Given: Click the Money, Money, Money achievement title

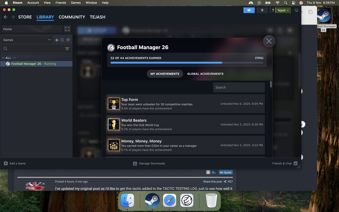Looking at the screenshot, I should 141,141.
